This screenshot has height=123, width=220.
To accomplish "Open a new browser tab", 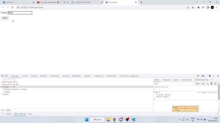I will [x=141, y=2].
